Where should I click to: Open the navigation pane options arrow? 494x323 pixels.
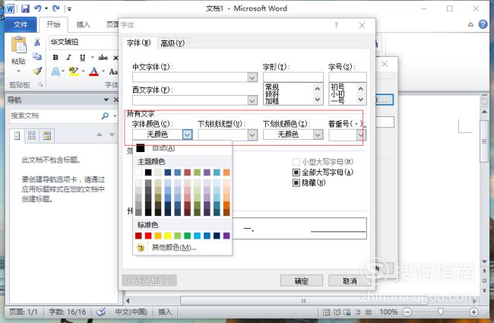tap(106, 100)
